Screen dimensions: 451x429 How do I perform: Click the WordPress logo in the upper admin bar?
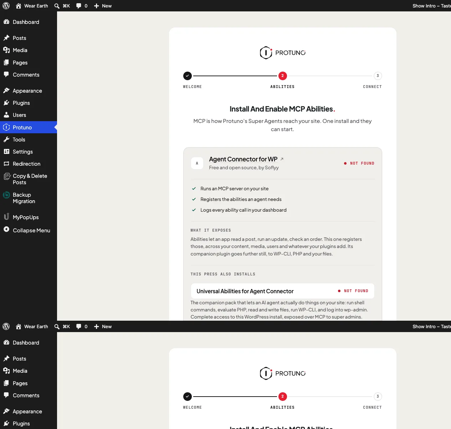pos(6,6)
